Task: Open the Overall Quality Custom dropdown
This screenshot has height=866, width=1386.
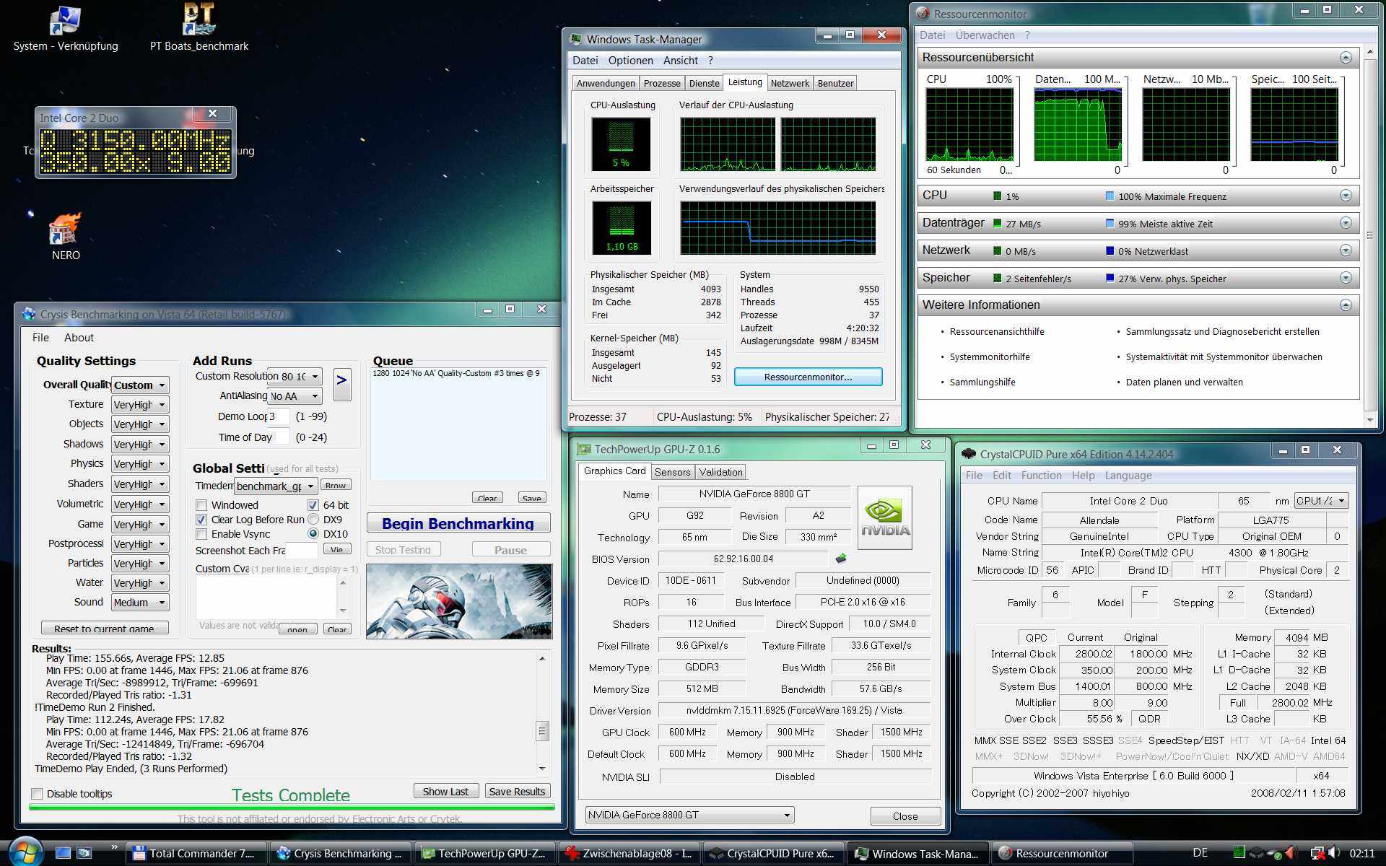Action: pyautogui.click(x=140, y=385)
